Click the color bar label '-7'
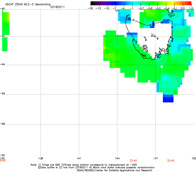196x172 pixels. tap(114, 8)
